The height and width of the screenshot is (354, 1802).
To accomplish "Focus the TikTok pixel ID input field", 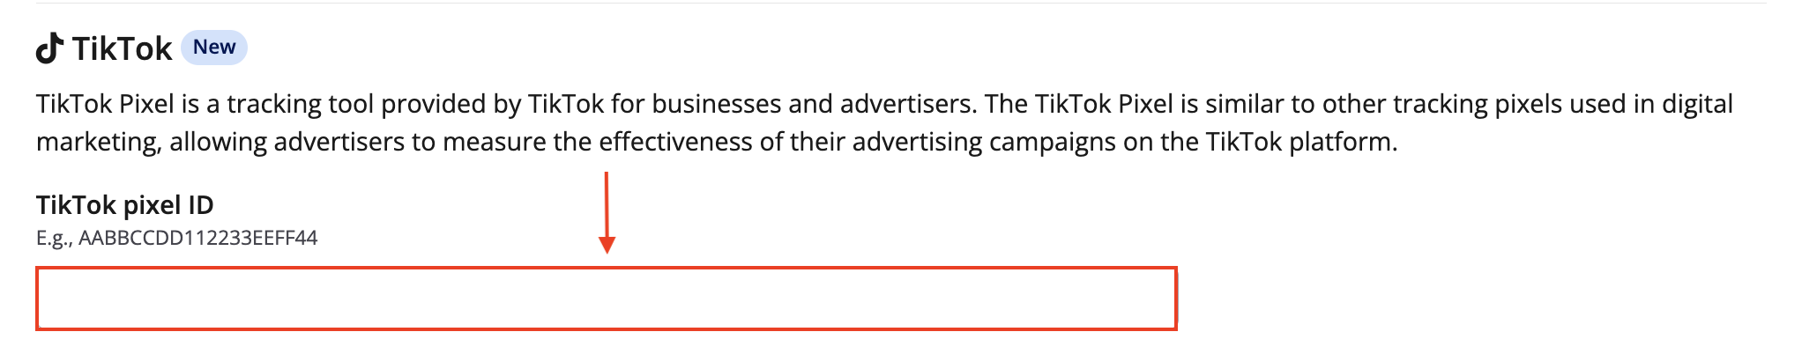I will pyautogui.click(x=606, y=299).
